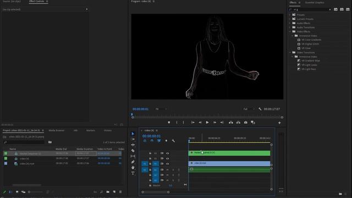This screenshot has height=198, width=352.
Task: Toggle visibility eye of top video track
Action: 167,153
